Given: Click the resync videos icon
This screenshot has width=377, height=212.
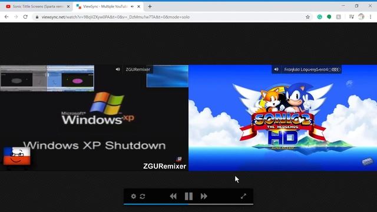Looking at the screenshot, I should (143, 196).
